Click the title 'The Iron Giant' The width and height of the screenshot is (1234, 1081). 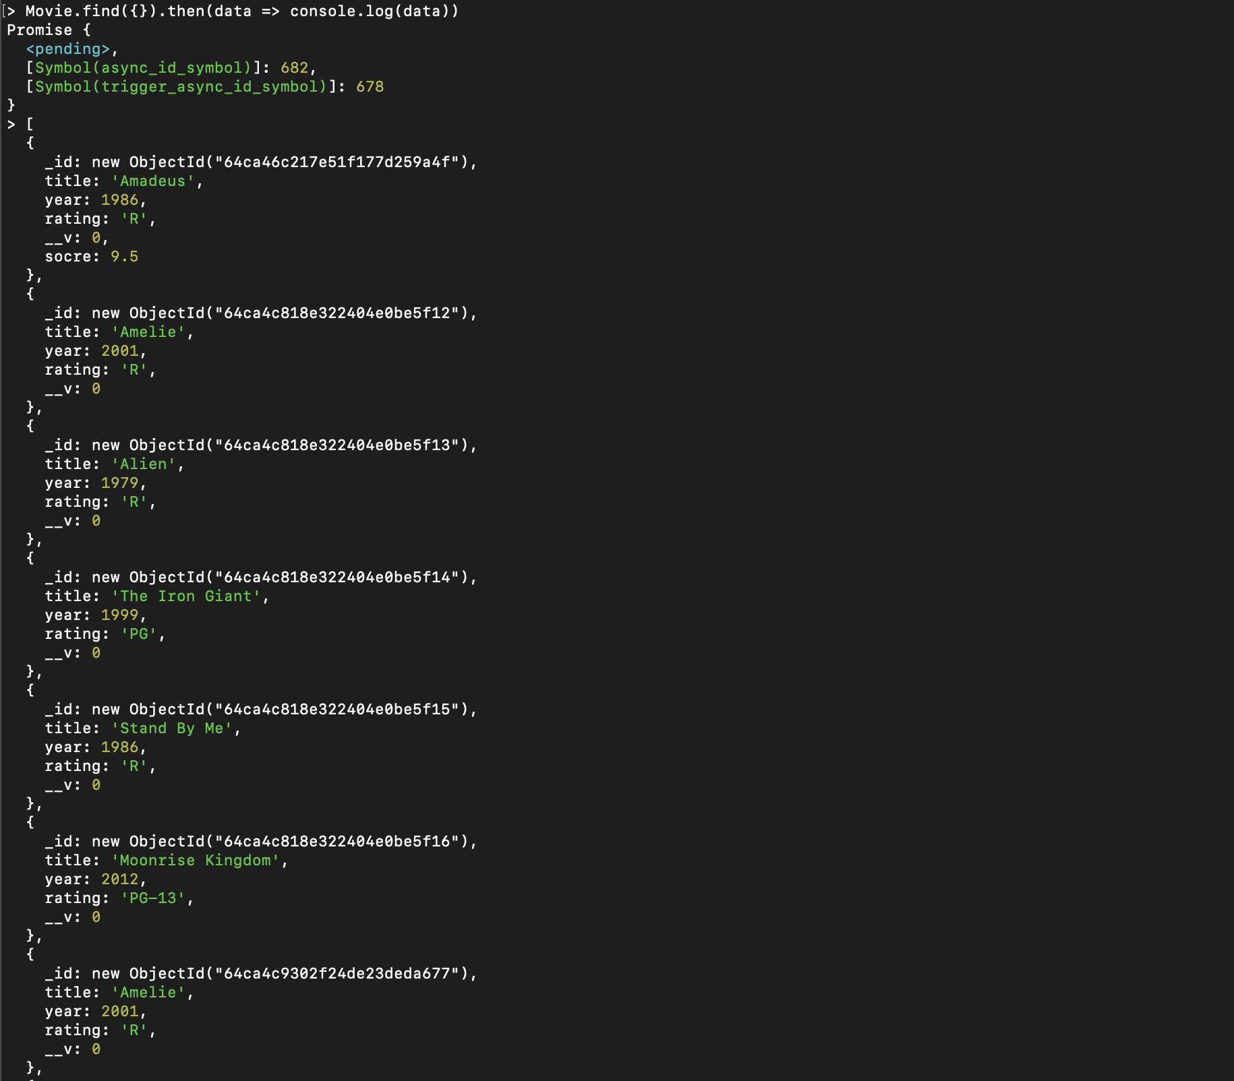[185, 596]
